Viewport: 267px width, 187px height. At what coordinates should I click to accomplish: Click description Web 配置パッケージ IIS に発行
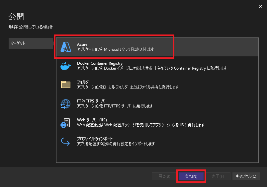coord(141,125)
